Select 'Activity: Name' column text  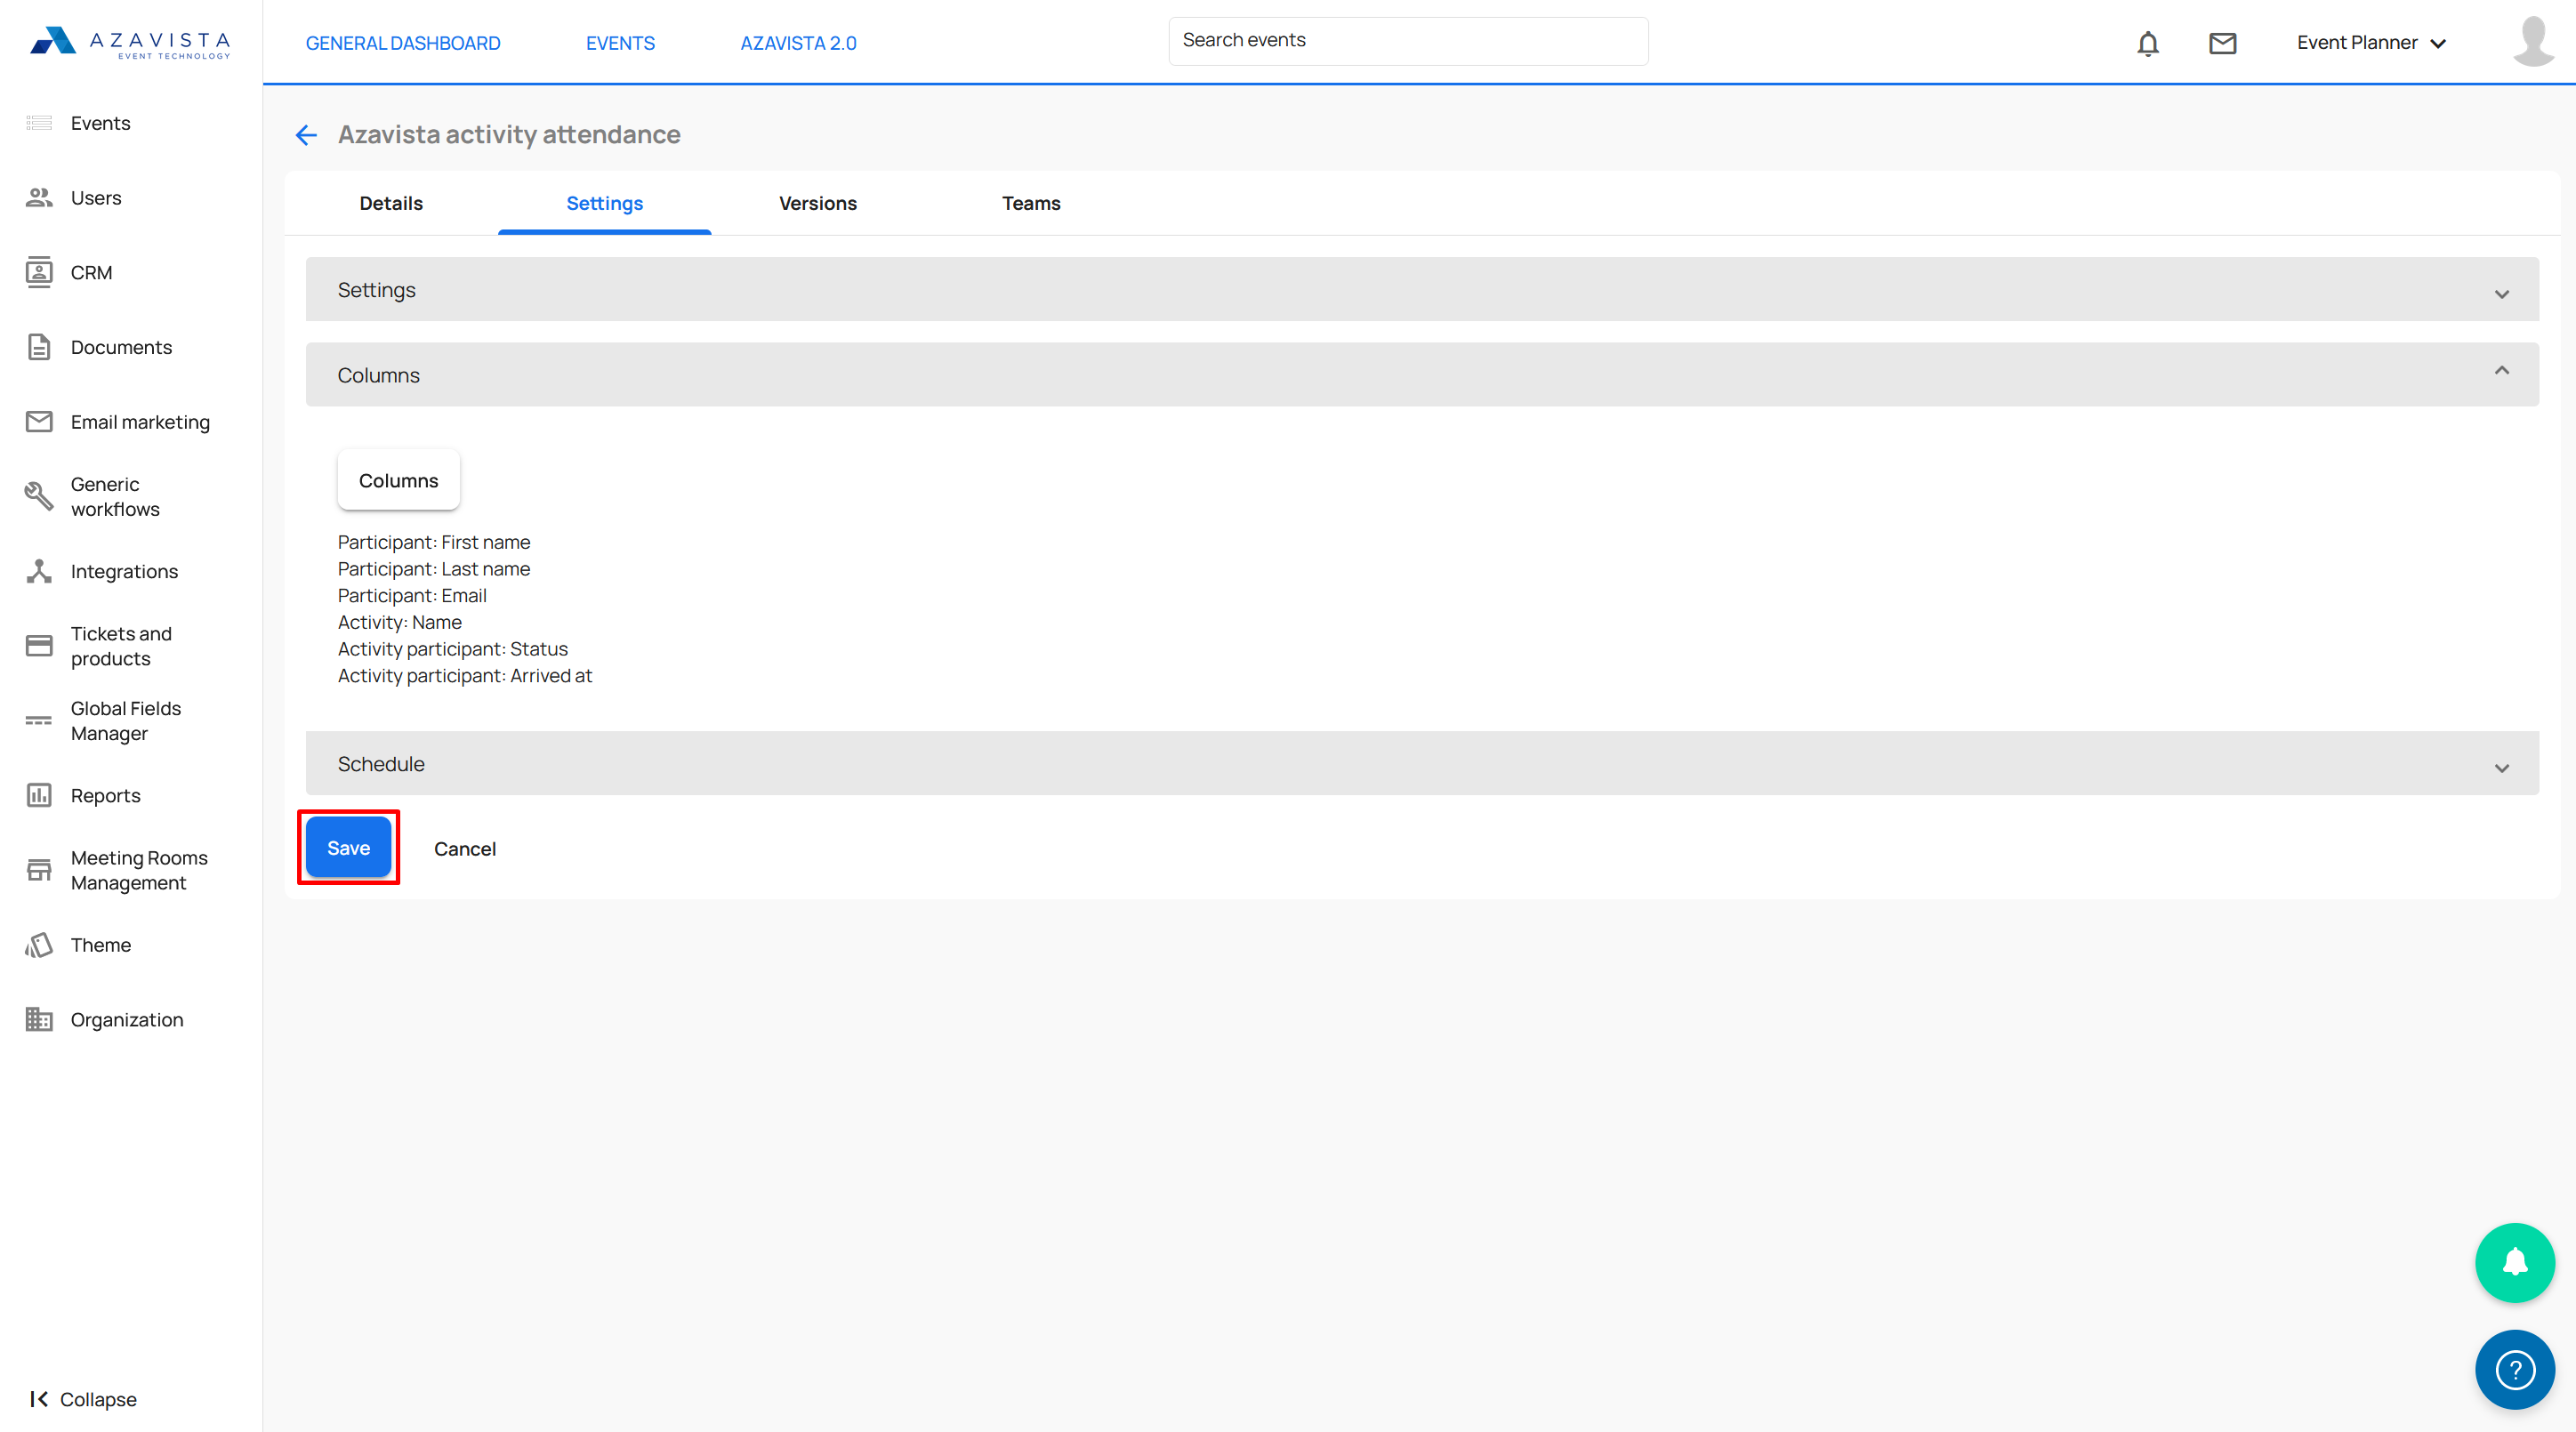[399, 622]
